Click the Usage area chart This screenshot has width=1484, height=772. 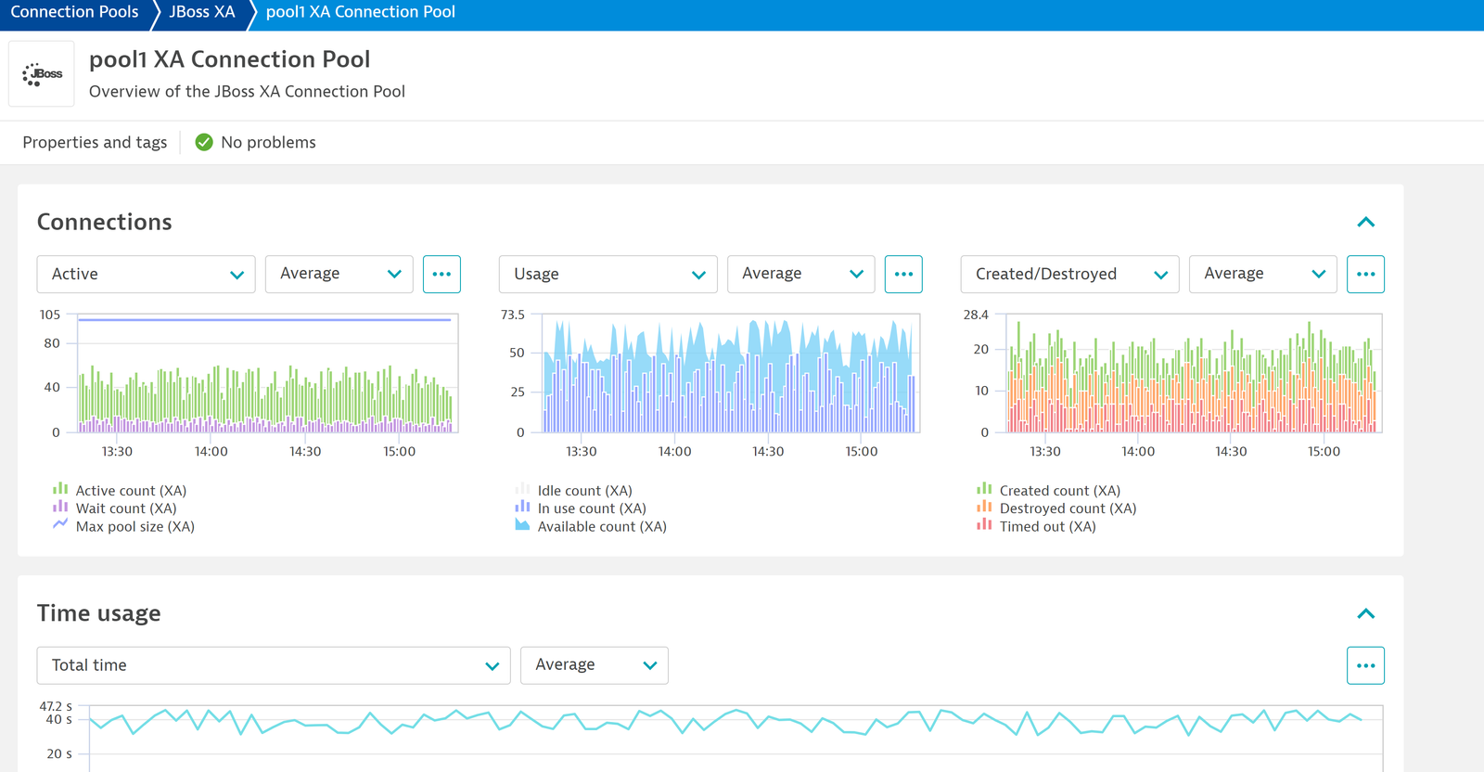pos(732,374)
